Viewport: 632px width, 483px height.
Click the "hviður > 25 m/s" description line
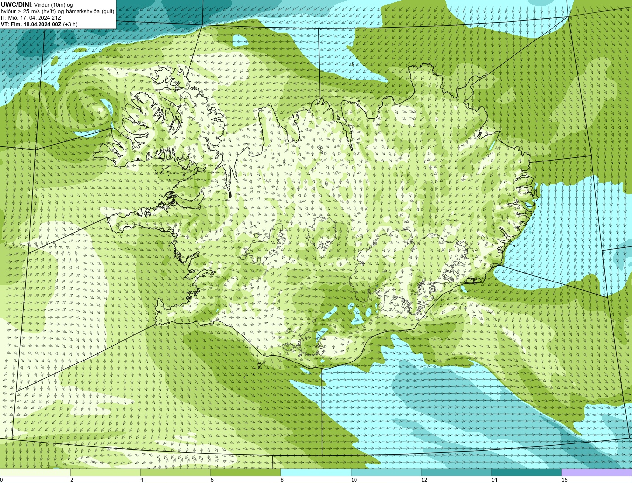pos(57,11)
